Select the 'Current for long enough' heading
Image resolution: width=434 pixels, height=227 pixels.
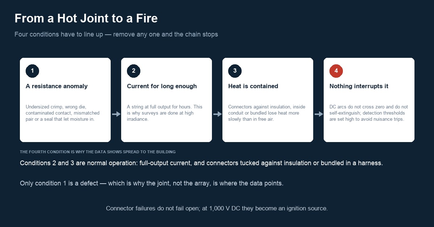click(162, 86)
